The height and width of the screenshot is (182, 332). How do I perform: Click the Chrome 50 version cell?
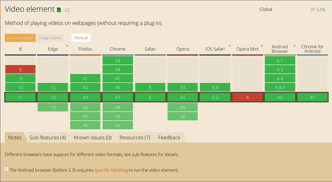click(118, 125)
